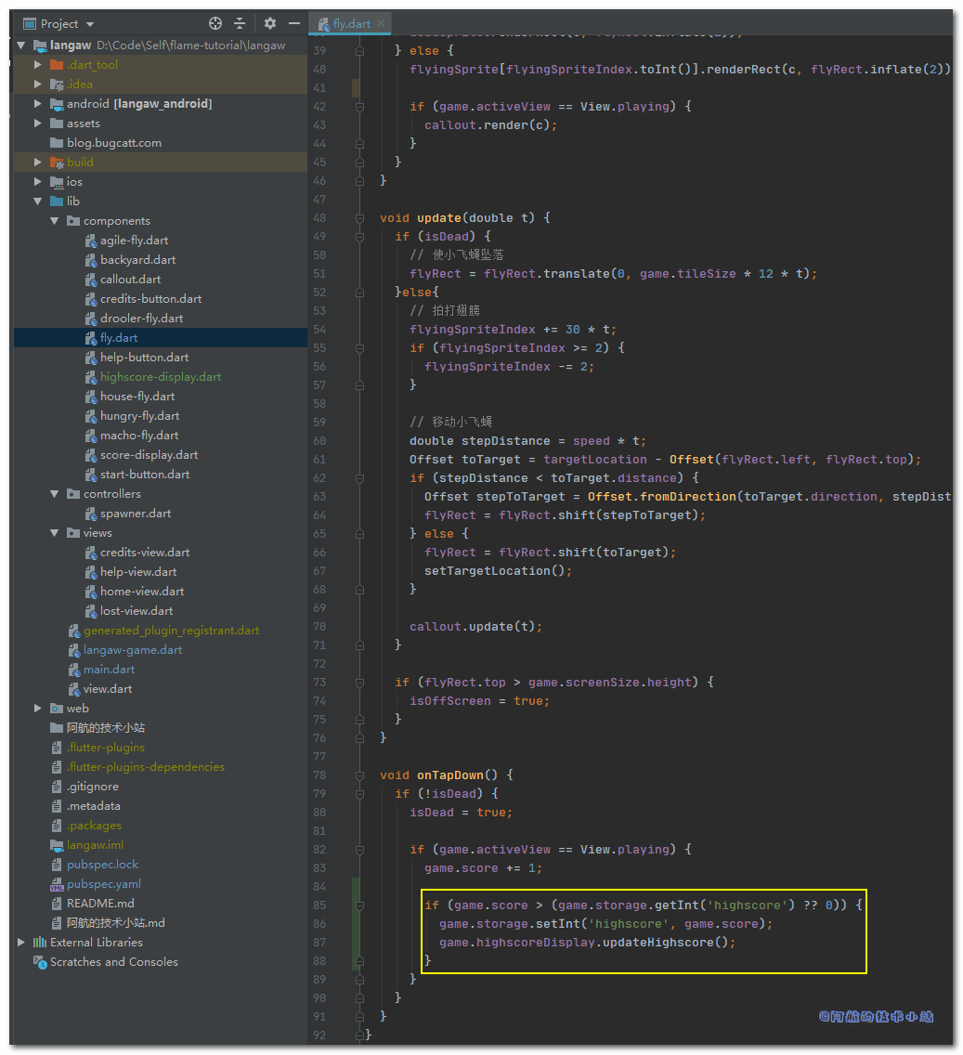
Task: Select main.dart in project tree
Action: (109, 670)
